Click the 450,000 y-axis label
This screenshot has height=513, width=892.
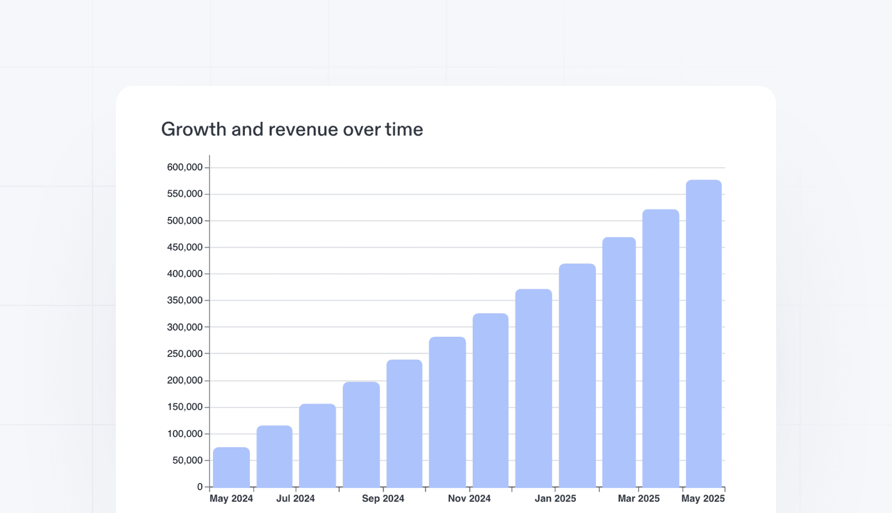click(185, 247)
